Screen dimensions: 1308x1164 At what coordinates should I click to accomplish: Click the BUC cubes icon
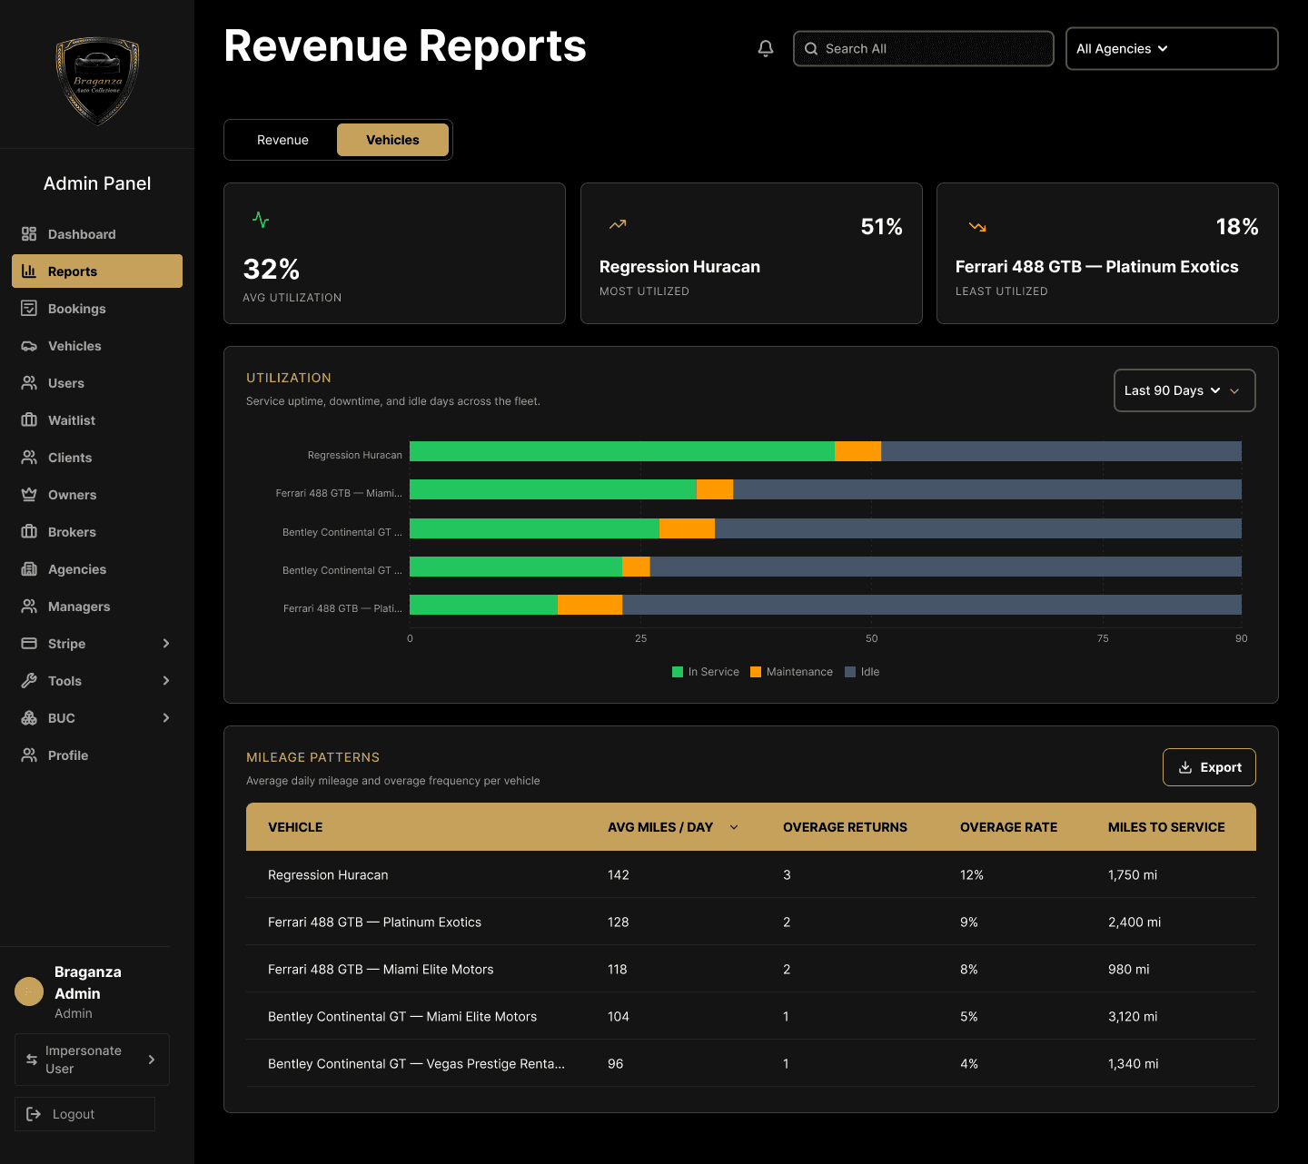[x=29, y=718]
